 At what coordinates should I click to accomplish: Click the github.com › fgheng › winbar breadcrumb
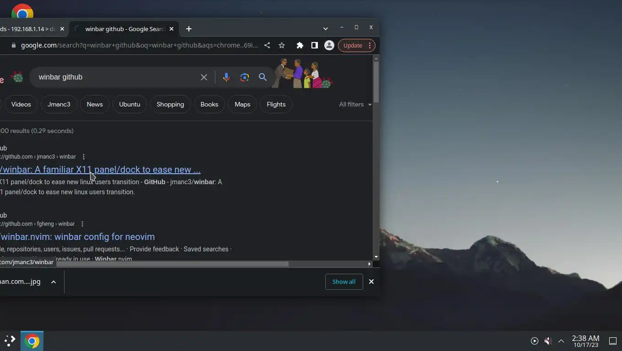click(x=37, y=224)
